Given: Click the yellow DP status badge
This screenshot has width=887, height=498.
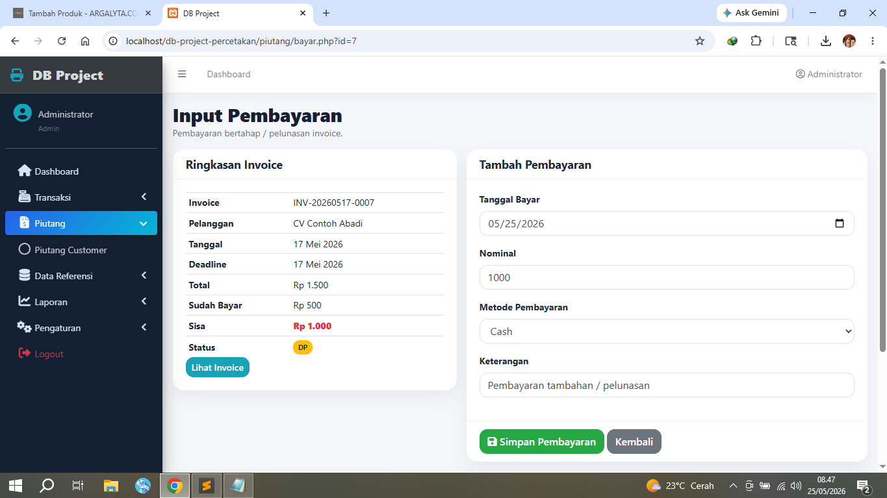Looking at the screenshot, I should point(303,347).
